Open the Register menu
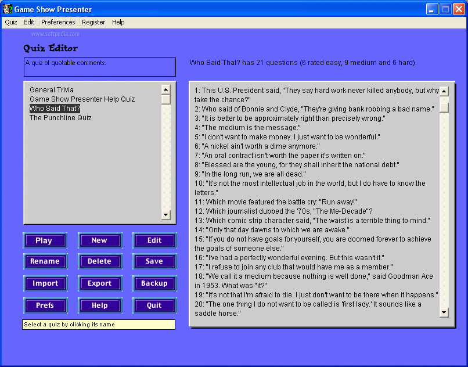The width and height of the screenshot is (468, 367). (x=93, y=22)
